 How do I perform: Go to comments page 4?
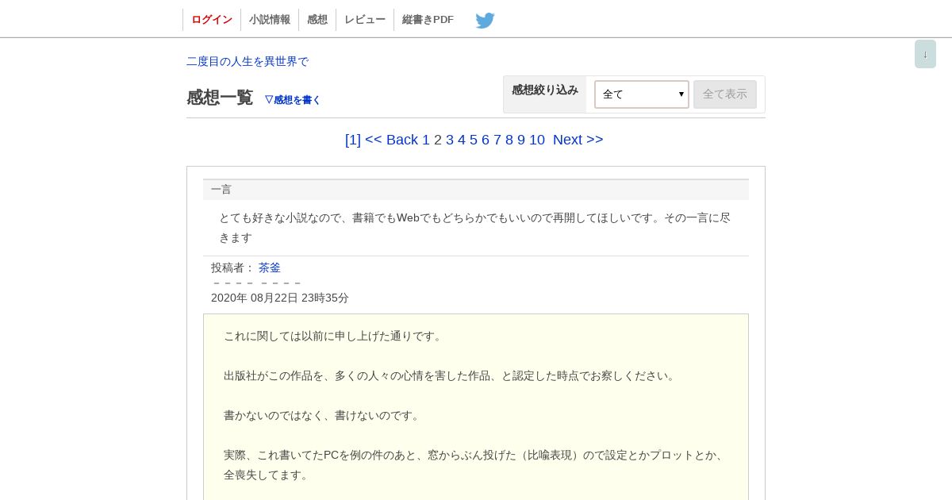462,140
